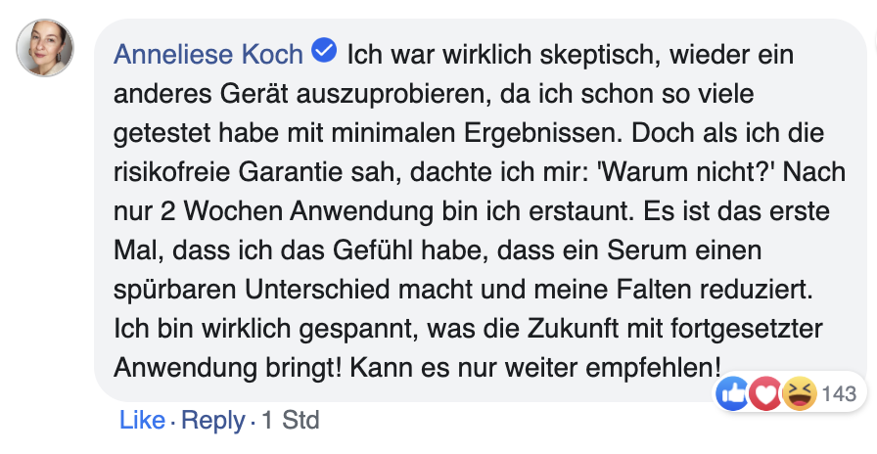Viewport: 877px width, 454px height.
Task: Open the 143 reactions count
Action: tap(839, 394)
